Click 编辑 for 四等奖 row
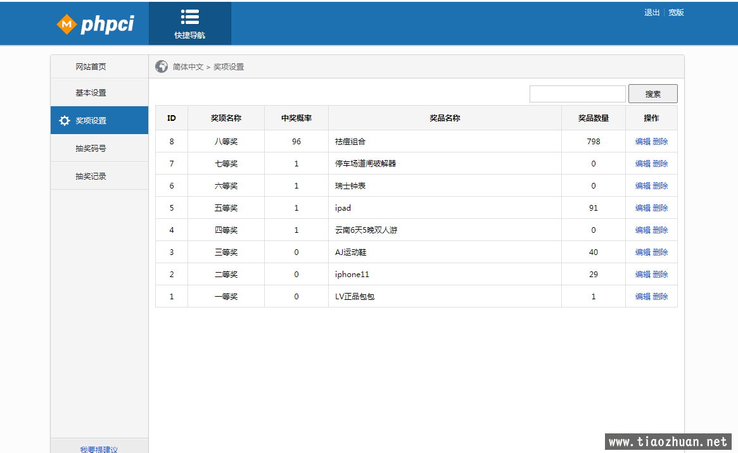The height and width of the screenshot is (453, 738). click(x=643, y=230)
